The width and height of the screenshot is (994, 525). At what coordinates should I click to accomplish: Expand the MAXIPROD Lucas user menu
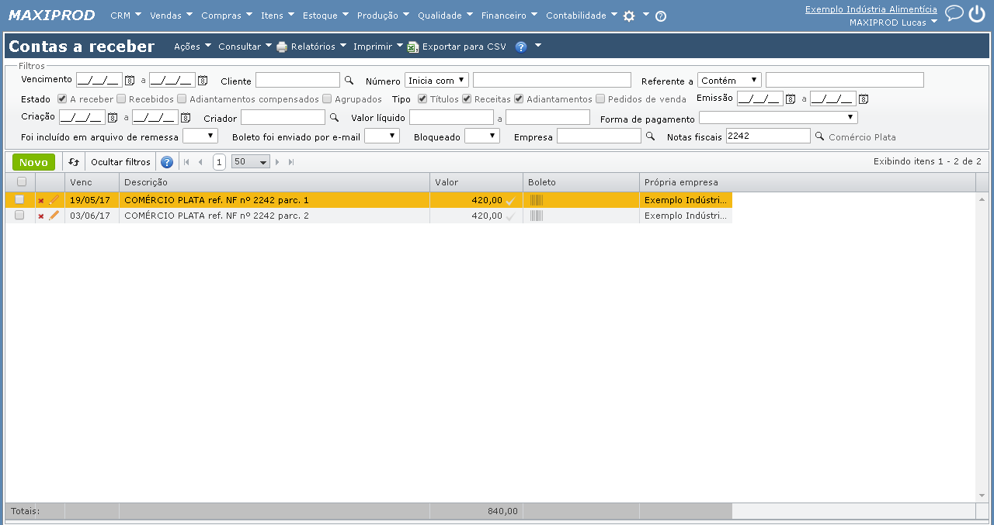click(893, 22)
